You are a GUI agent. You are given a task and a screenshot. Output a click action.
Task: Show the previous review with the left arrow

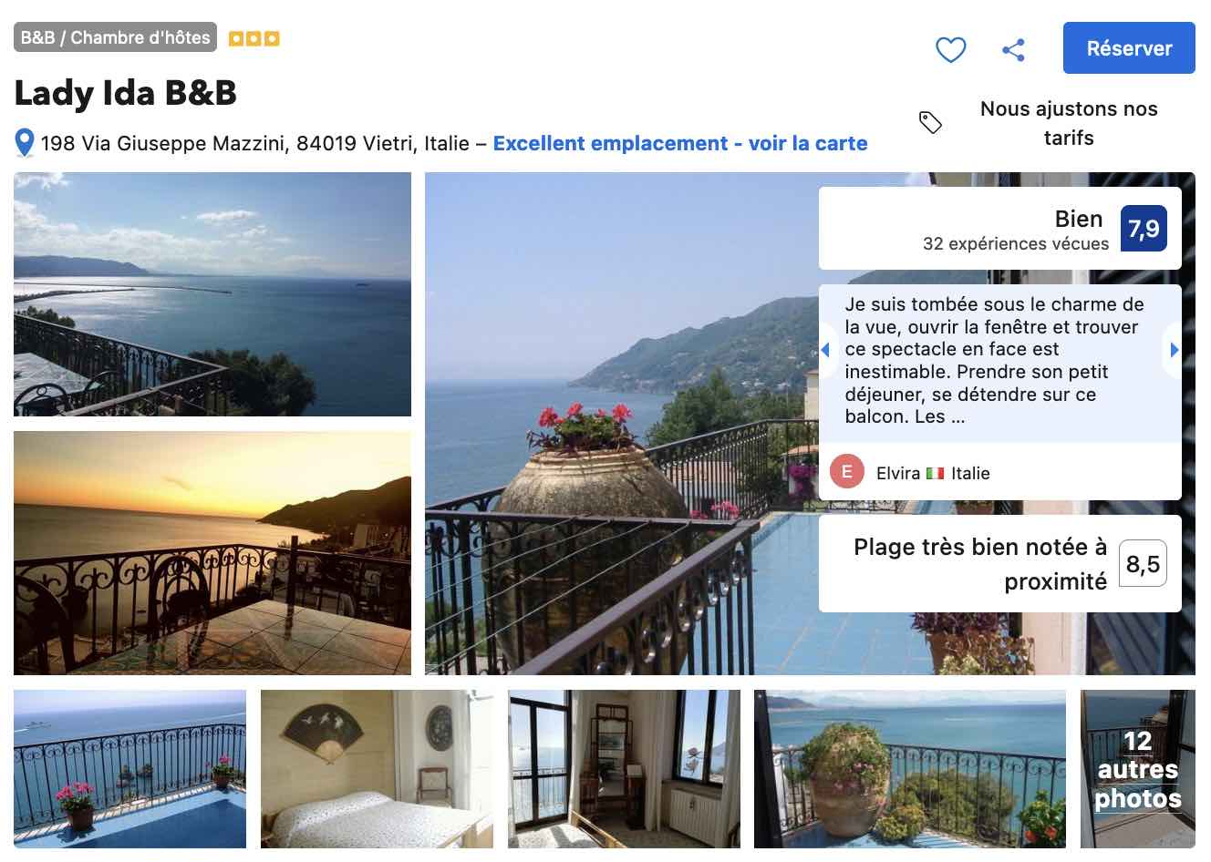click(825, 350)
